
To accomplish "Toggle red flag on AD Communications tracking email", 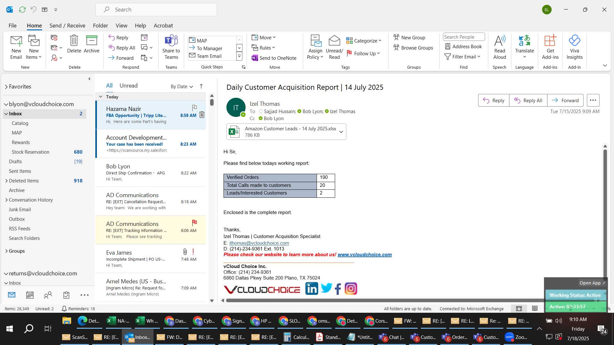I will pos(194,222).
